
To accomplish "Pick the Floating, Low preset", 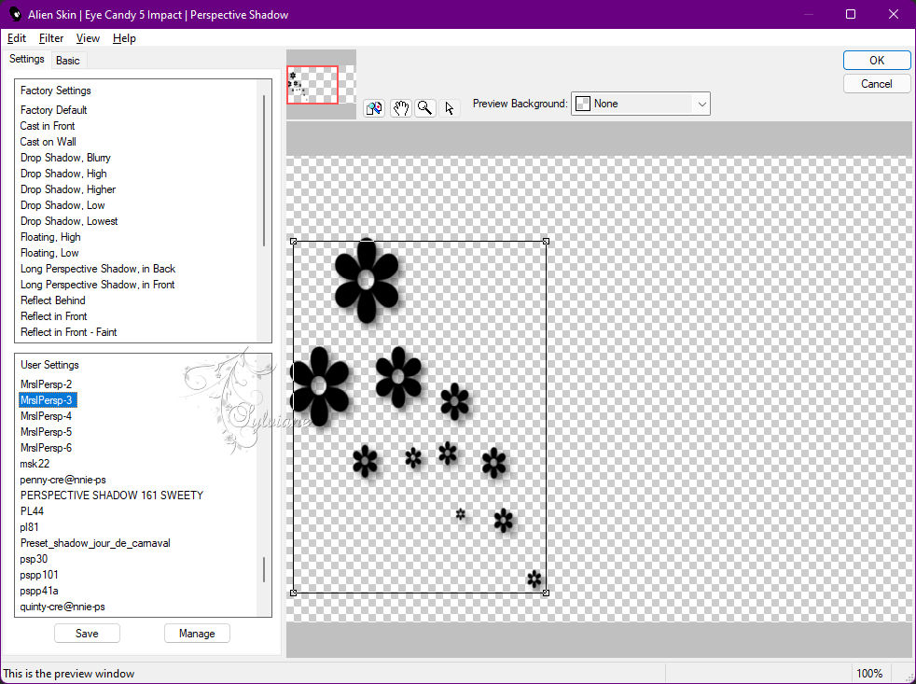I will tap(49, 253).
